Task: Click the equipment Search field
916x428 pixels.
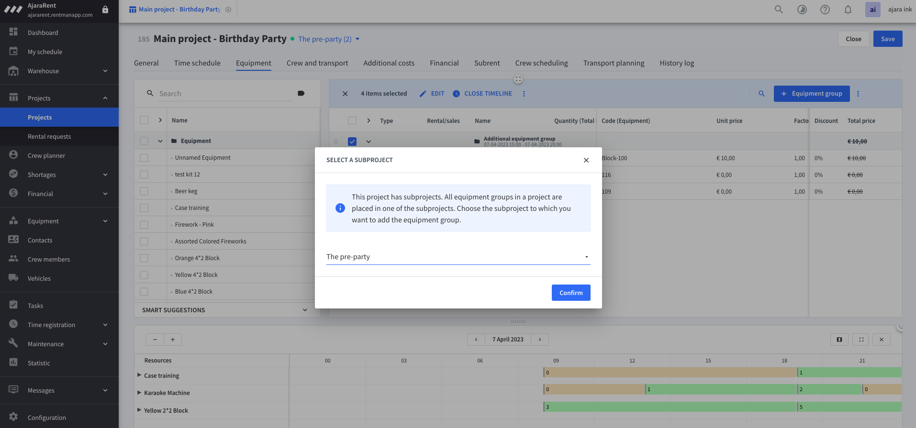Action: tap(225, 94)
